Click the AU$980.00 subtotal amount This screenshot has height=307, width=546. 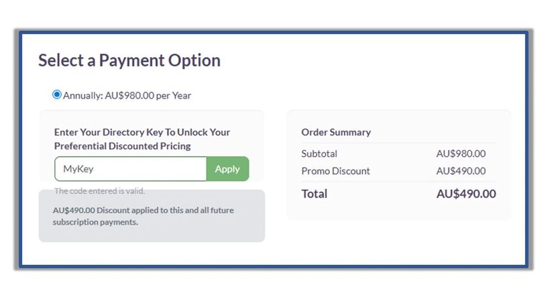pyautogui.click(x=461, y=153)
